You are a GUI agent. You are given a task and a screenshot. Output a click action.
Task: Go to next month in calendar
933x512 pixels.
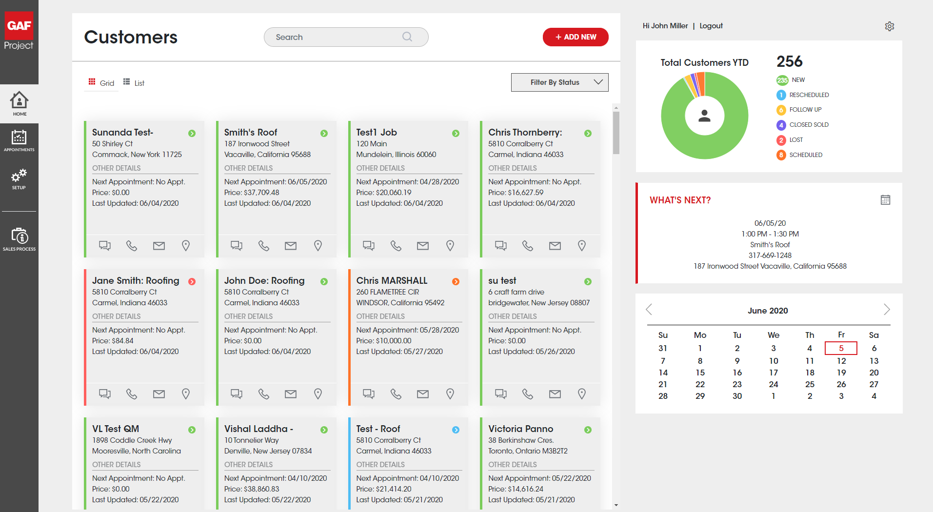tap(887, 310)
